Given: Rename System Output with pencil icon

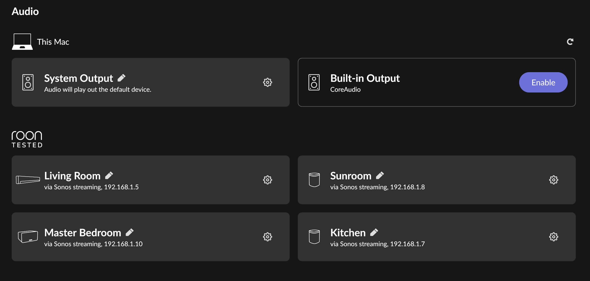Looking at the screenshot, I should [x=122, y=78].
